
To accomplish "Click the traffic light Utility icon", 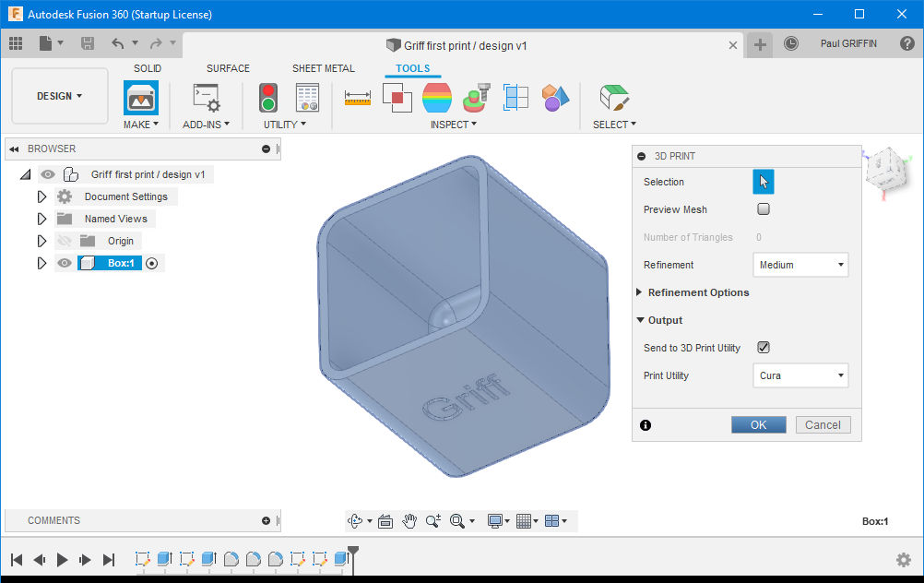I will click(268, 98).
